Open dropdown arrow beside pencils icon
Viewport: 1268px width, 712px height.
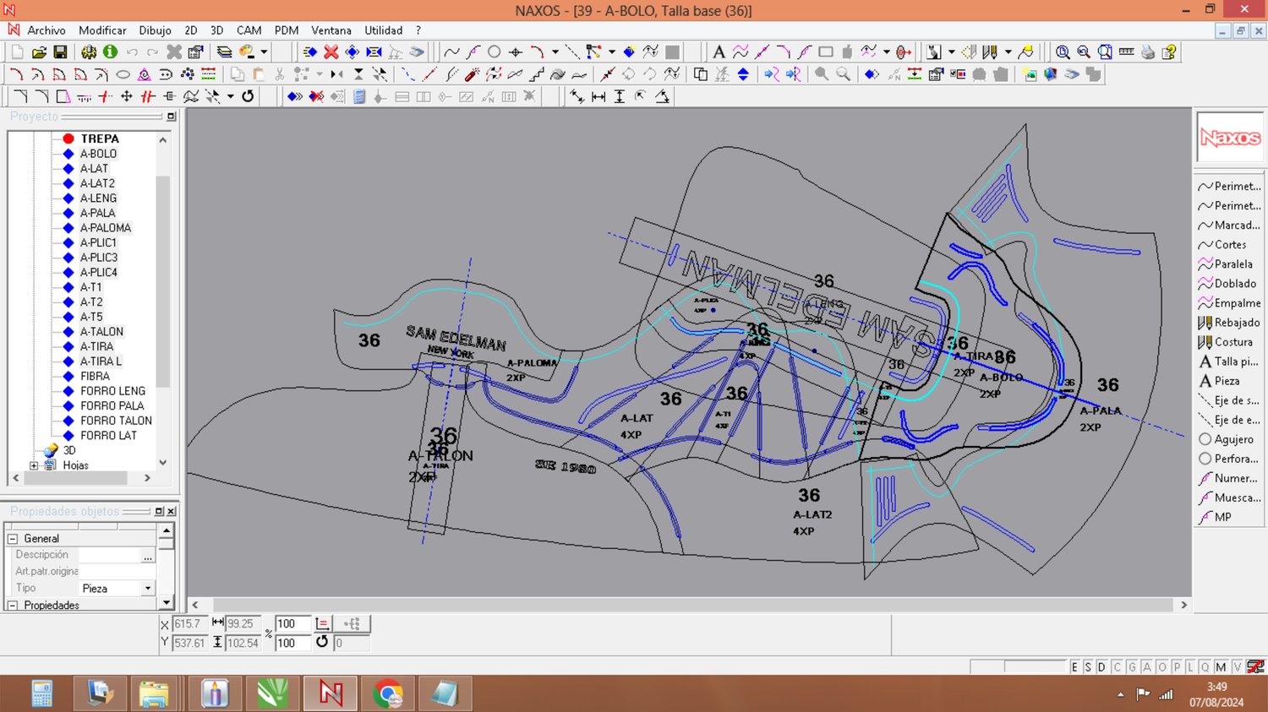pos(1008,52)
